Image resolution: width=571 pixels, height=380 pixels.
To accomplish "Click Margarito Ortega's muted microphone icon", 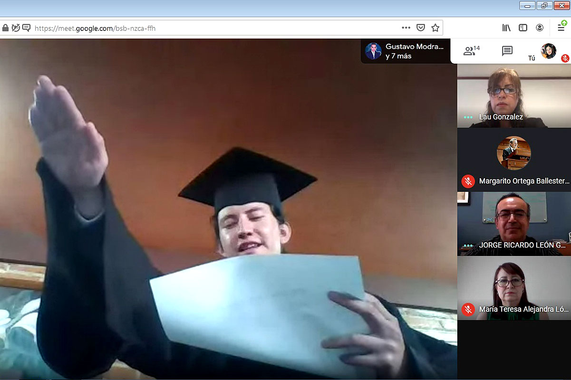I will 468,181.
